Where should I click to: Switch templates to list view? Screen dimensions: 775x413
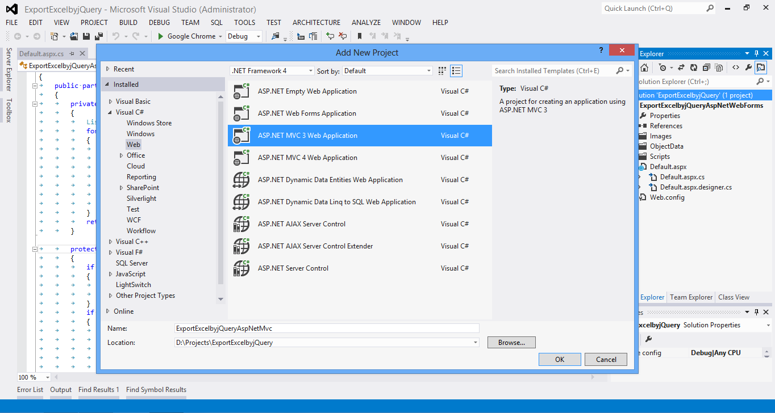(x=456, y=71)
